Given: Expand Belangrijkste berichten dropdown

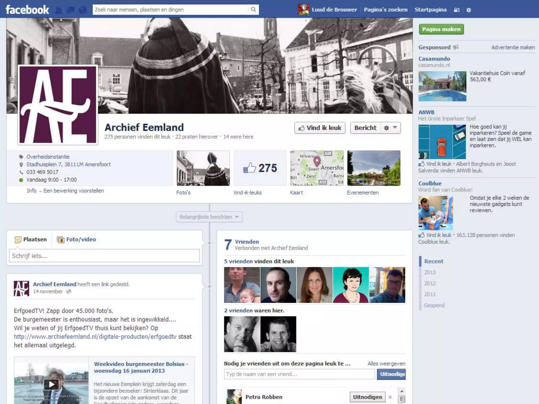Looking at the screenshot, I should coord(209,217).
